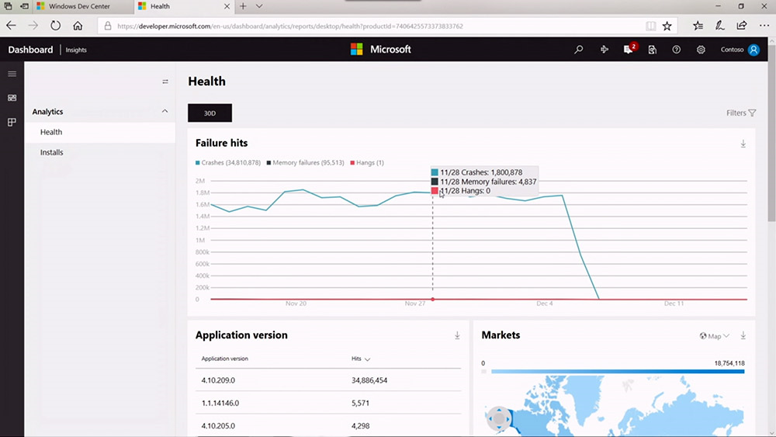Toggle the Hangs legend series
The height and width of the screenshot is (437, 776).
367,162
